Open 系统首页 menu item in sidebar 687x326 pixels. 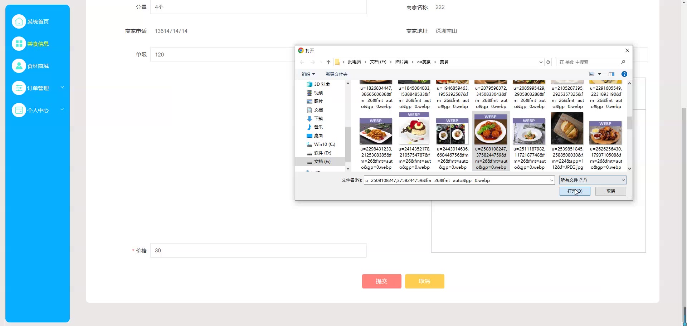click(x=38, y=22)
